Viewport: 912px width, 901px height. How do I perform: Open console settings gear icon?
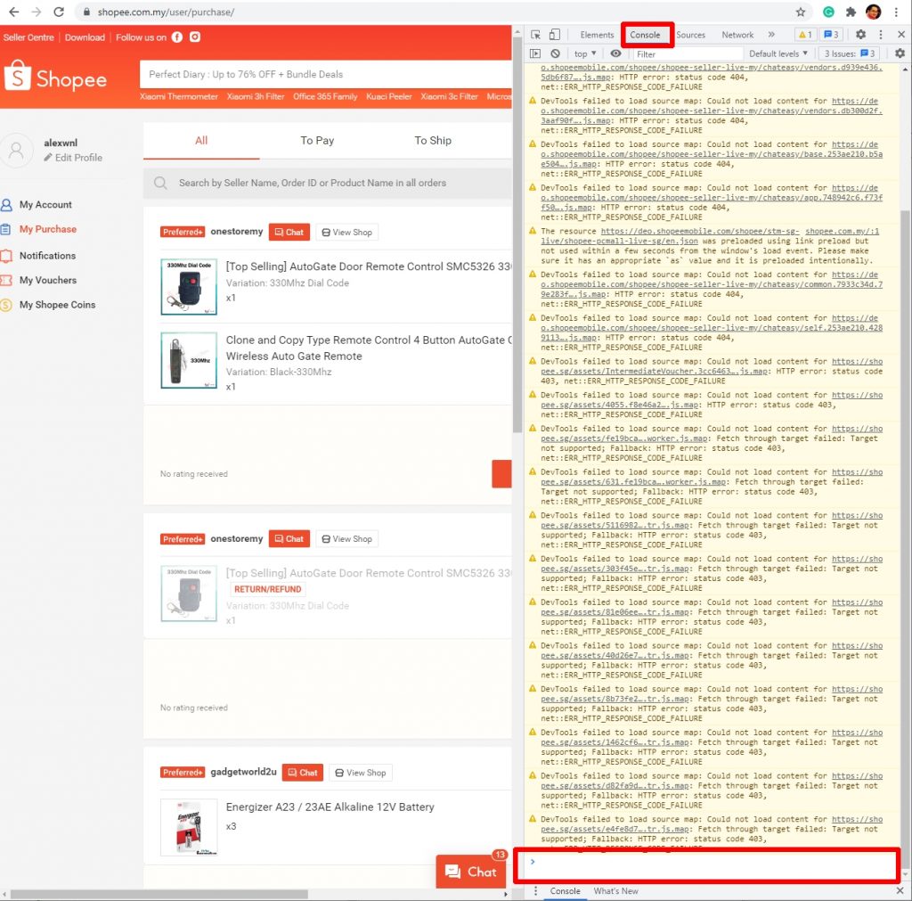click(x=900, y=53)
